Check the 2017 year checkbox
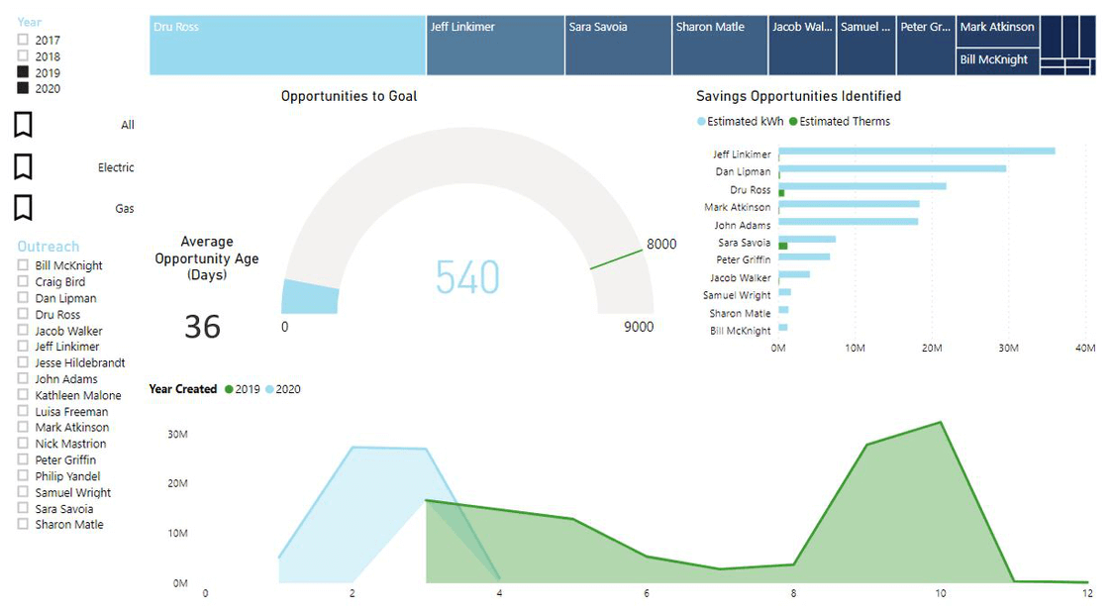Viewport: 1113px width, 614px height. click(x=21, y=40)
